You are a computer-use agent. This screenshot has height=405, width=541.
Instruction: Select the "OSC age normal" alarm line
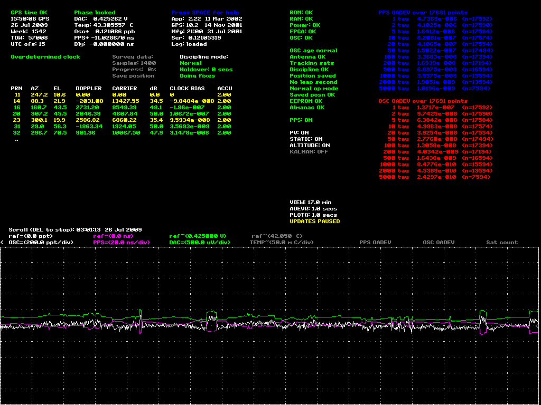click(x=313, y=50)
